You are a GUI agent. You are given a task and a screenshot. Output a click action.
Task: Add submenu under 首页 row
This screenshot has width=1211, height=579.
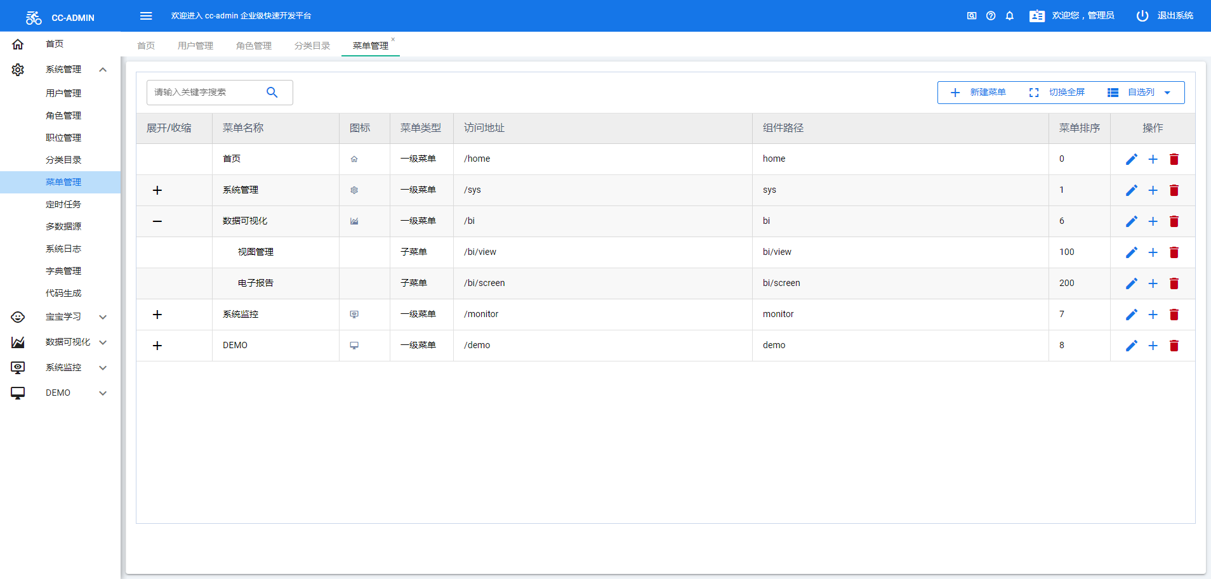tap(1153, 159)
